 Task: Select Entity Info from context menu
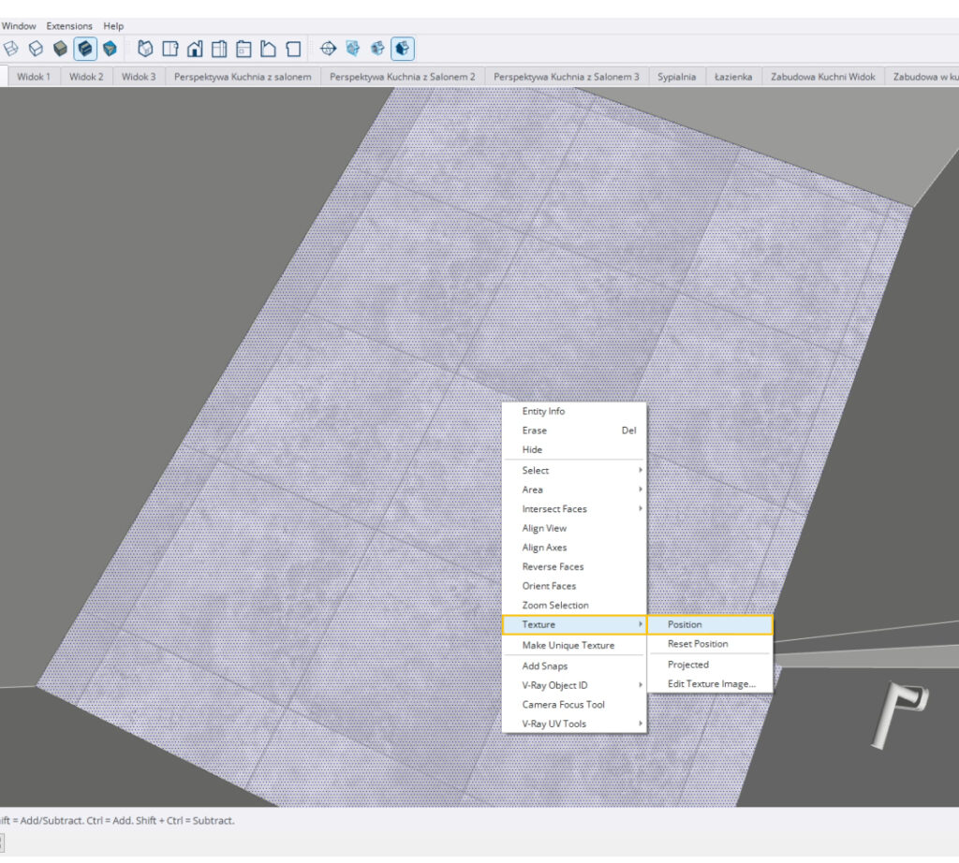pyautogui.click(x=543, y=411)
